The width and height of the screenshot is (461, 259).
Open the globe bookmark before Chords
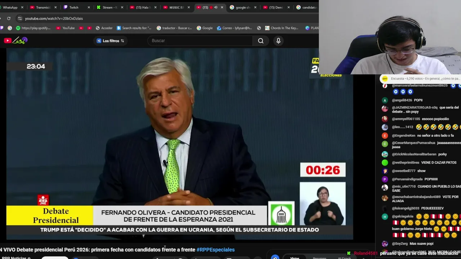click(259, 28)
